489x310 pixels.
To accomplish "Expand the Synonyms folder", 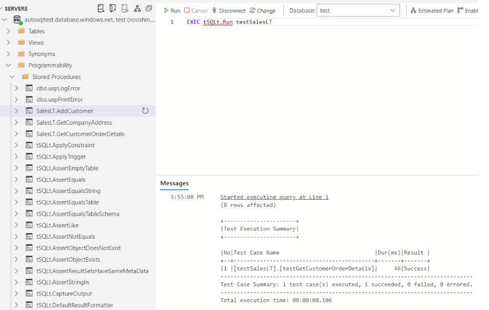I will point(8,54).
